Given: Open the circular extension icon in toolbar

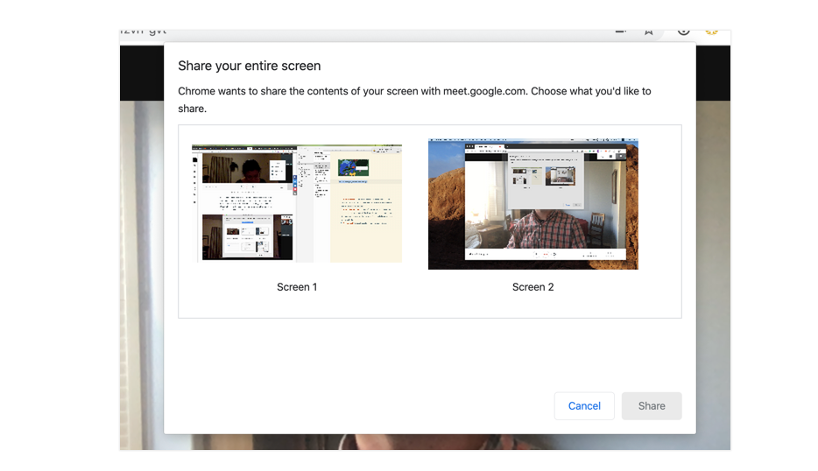Looking at the screenshot, I should pos(683,32).
